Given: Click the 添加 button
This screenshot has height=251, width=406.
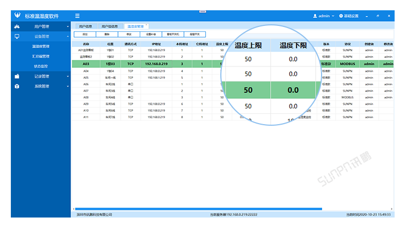Looking at the screenshot, I should pyautogui.click(x=85, y=34).
